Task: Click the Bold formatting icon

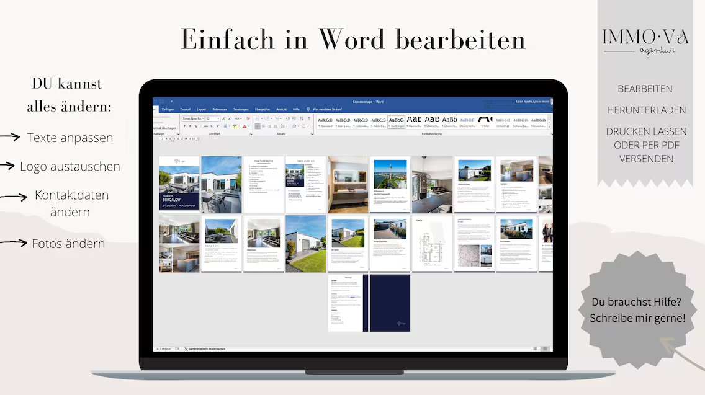Action: [184, 126]
